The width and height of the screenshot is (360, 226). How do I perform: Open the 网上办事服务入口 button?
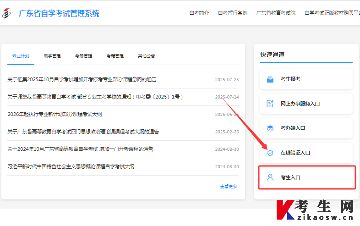[306, 104]
